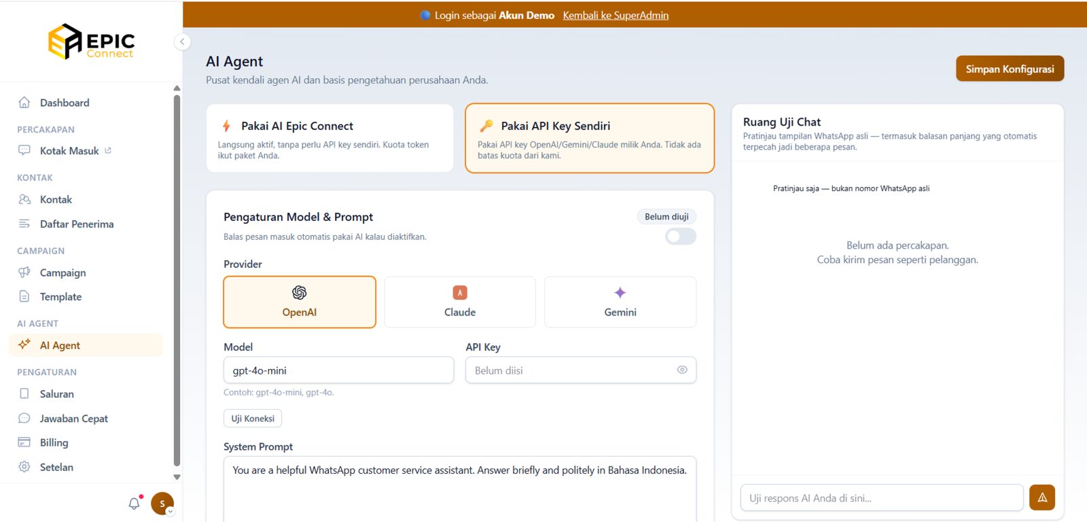Click the Kontak menu label

(x=56, y=199)
